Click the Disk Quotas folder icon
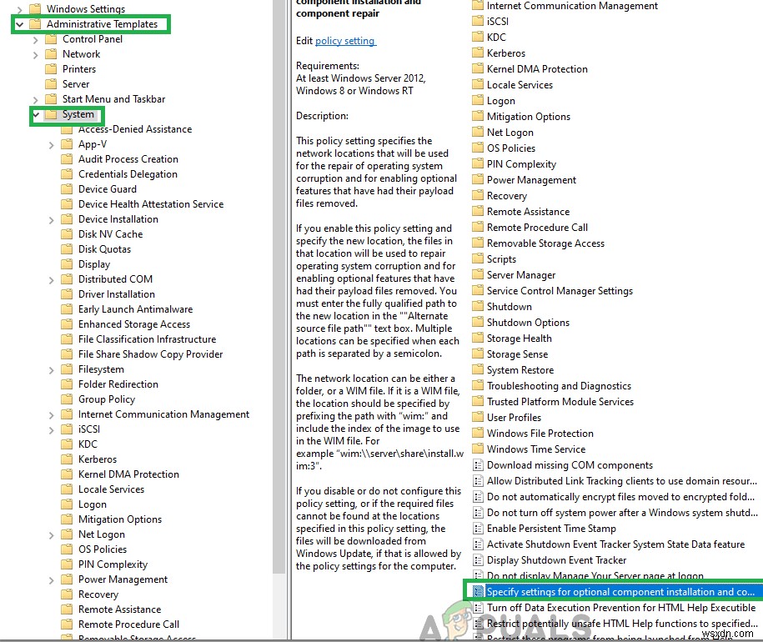Screen dimensions: 763x642 tap(67, 249)
